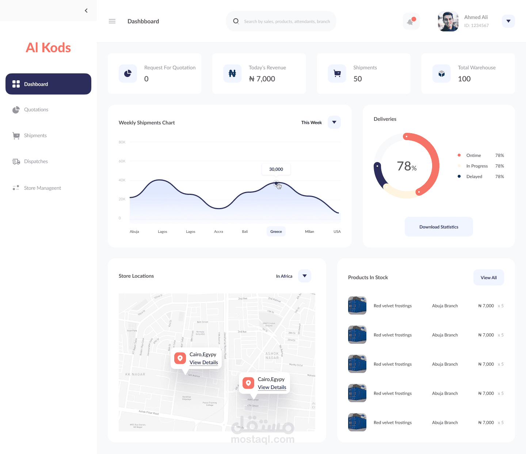The width and height of the screenshot is (526, 454).
Task: Toggle the Delayed legend item
Action: (x=474, y=176)
